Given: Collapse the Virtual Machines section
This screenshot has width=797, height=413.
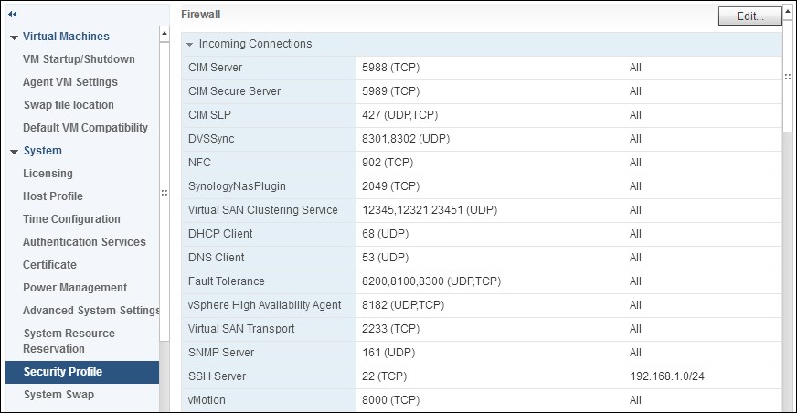Looking at the screenshot, I should pos(15,37).
